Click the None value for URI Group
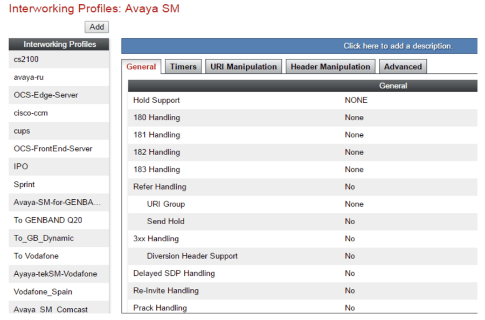This screenshot has height=320, width=485. [354, 204]
